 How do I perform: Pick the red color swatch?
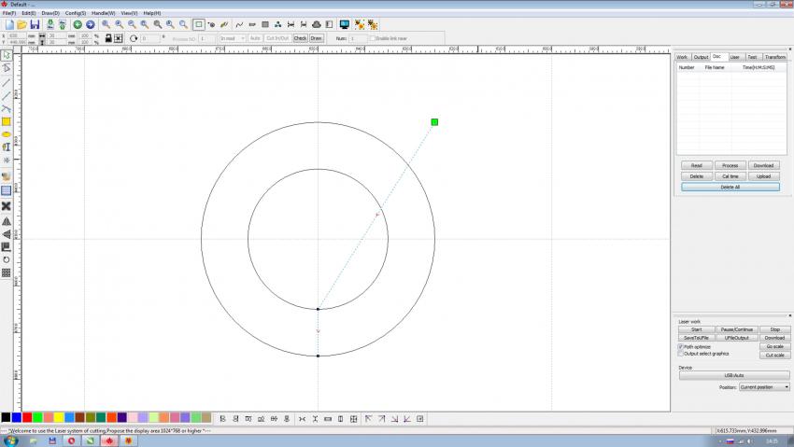27,417
